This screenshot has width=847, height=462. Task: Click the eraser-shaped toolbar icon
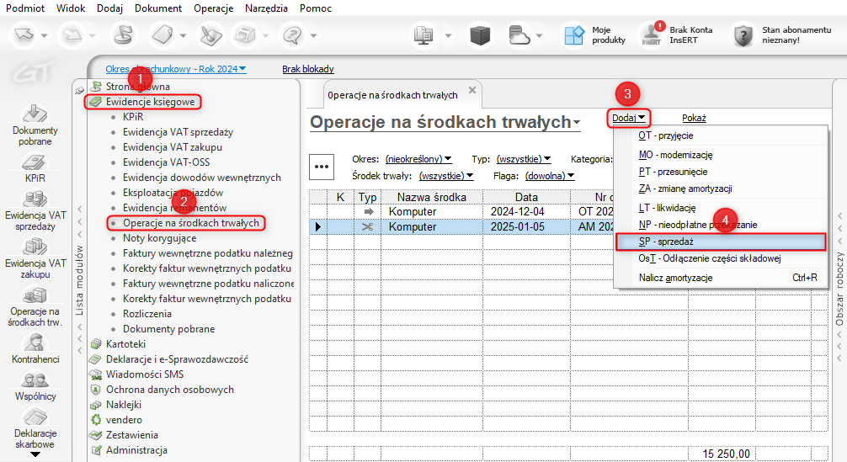click(x=162, y=35)
